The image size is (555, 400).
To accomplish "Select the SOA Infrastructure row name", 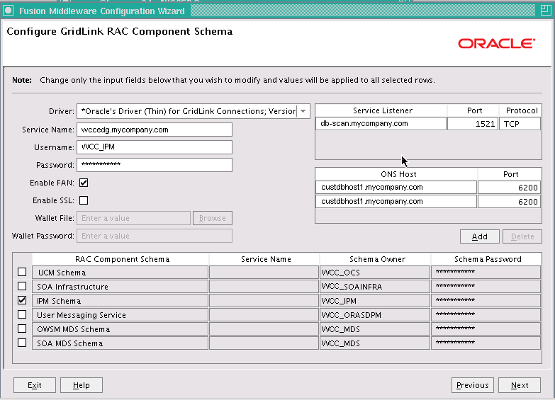I will (120, 287).
